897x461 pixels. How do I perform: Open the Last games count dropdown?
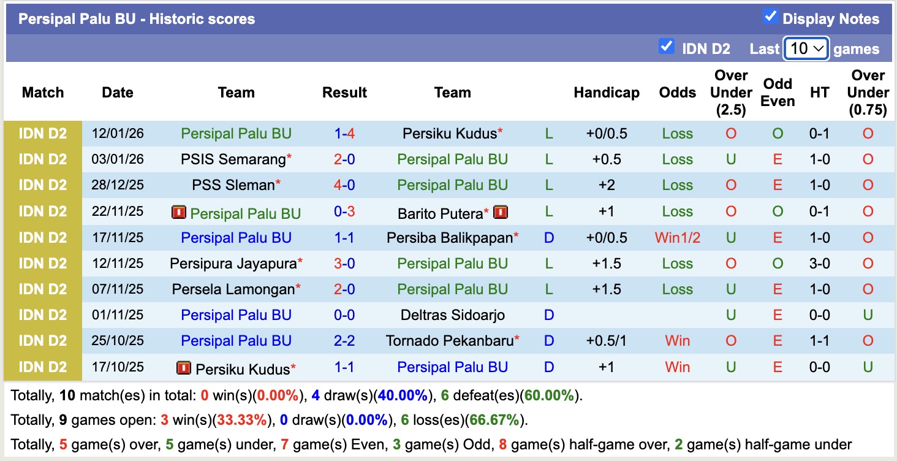pyautogui.click(x=806, y=48)
